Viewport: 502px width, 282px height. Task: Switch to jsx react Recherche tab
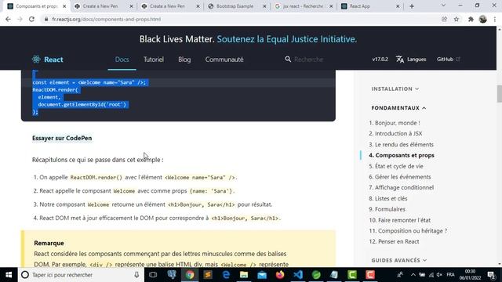pyautogui.click(x=303, y=6)
